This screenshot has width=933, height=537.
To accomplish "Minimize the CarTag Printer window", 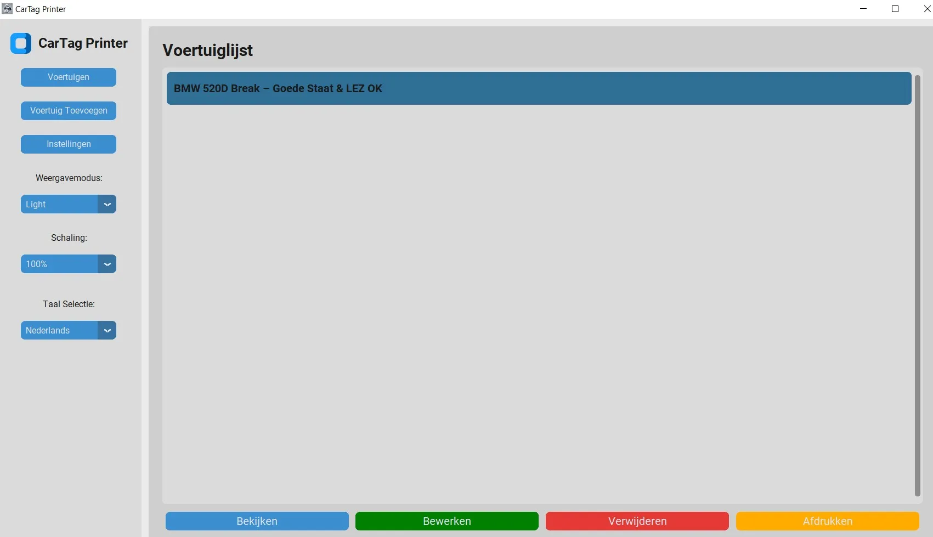I will 863,9.
